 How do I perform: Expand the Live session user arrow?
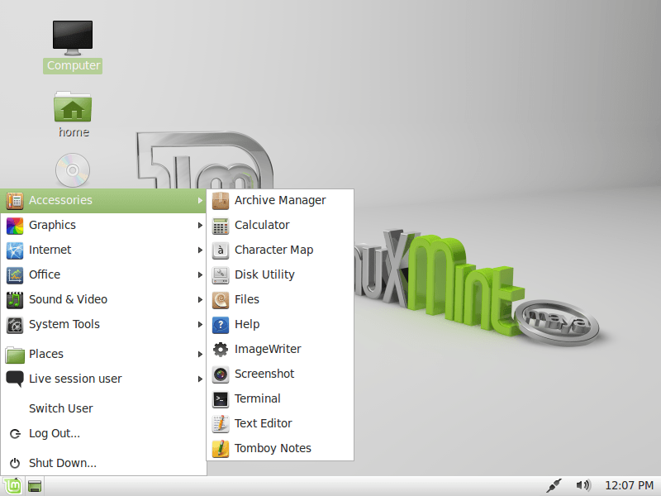(x=200, y=379)
